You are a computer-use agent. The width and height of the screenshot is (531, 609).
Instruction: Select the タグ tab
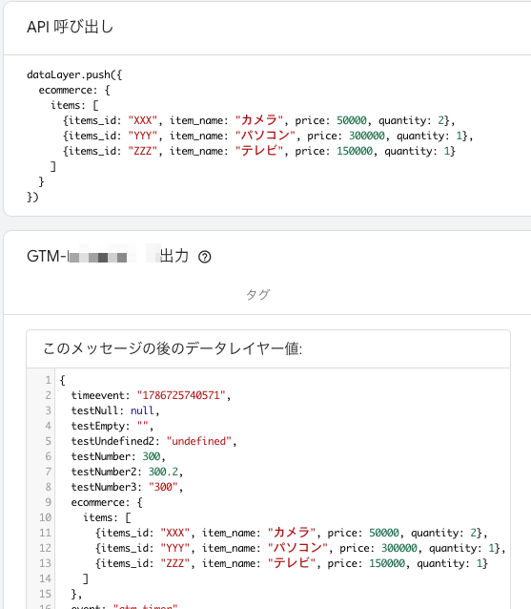tap(258, 295)
